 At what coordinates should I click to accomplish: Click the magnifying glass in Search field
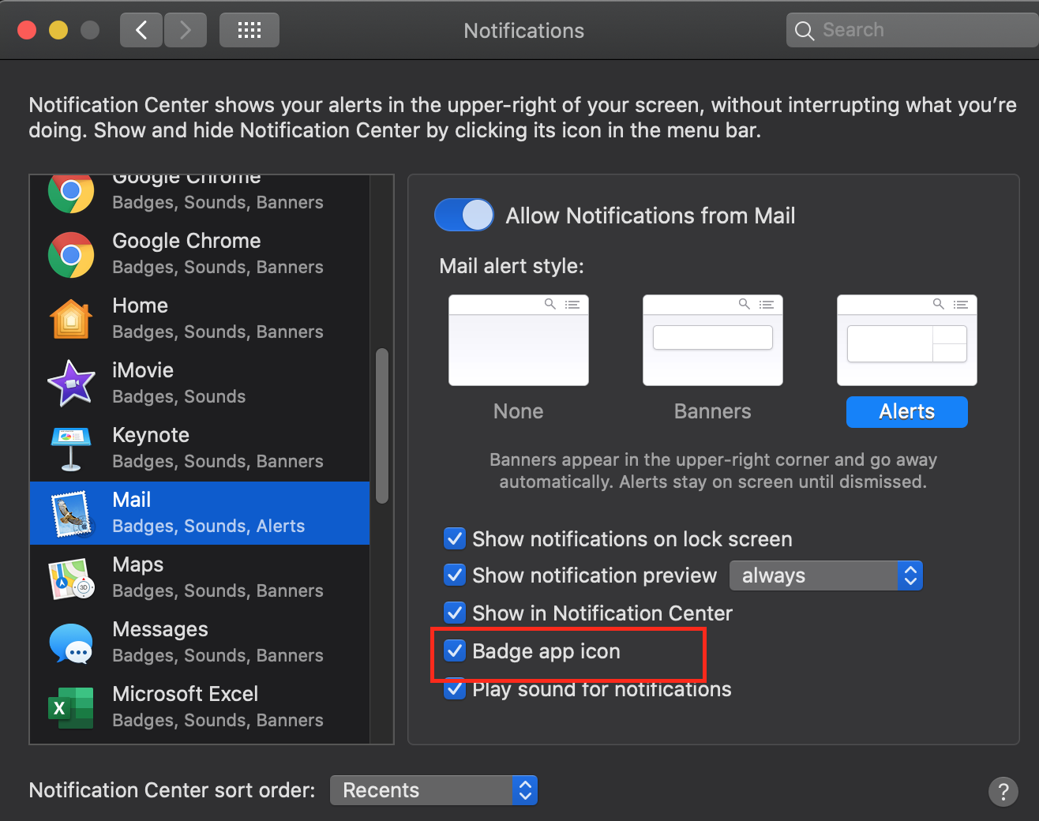[804, 31]
